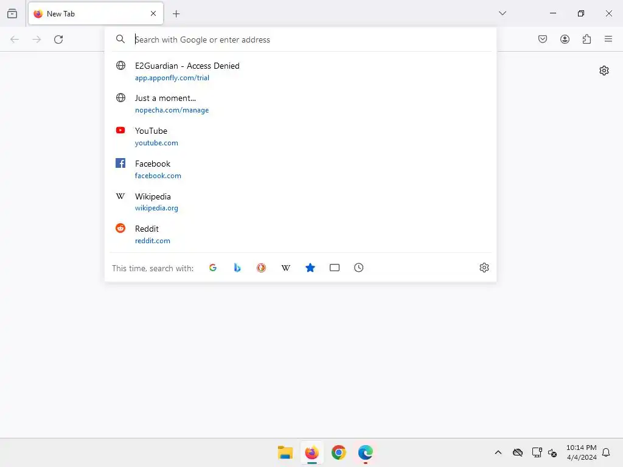Click the nopecha.com/manage URL text
Image resolution: width=623 pixels, height=467 pixels.
(172, 111)
